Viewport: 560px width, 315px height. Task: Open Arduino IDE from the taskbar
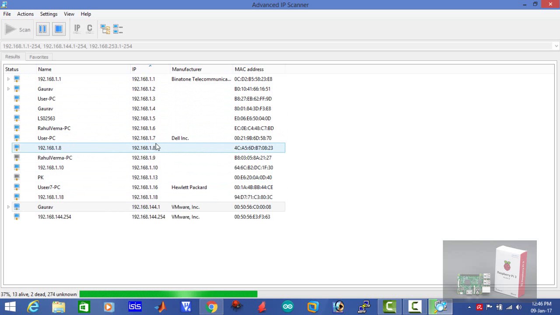click(x=287, y=307)
